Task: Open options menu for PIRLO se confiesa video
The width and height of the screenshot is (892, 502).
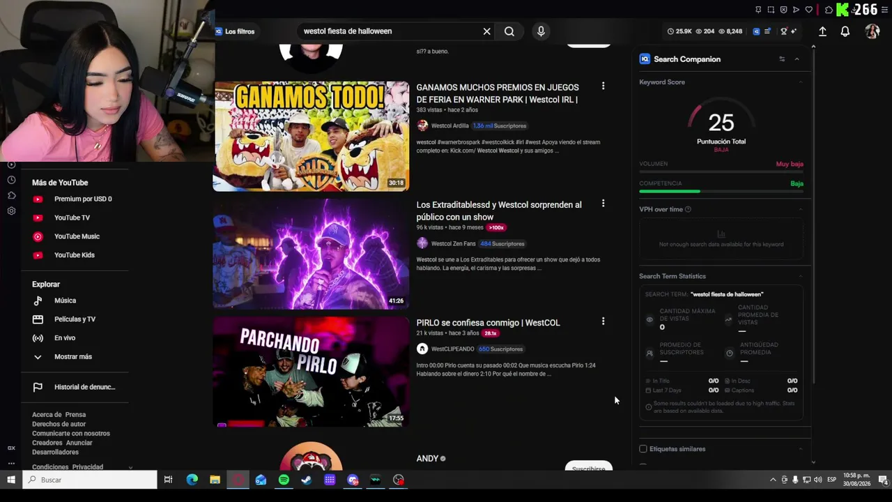Action: coord(603,321)
